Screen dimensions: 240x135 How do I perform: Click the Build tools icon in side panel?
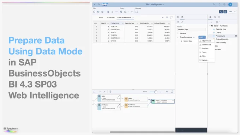pos(178,17)
